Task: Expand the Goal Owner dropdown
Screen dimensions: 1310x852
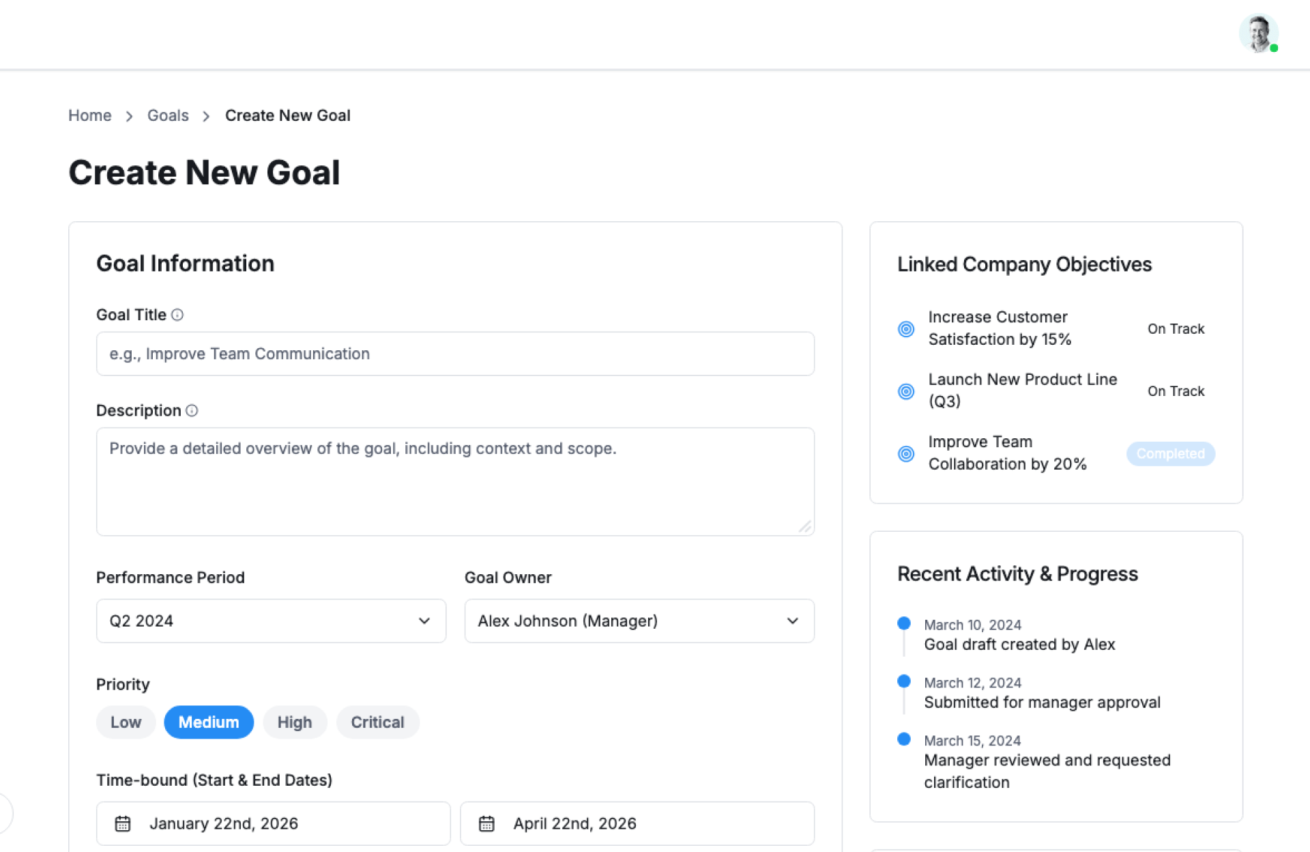Action: pos(639,621)
